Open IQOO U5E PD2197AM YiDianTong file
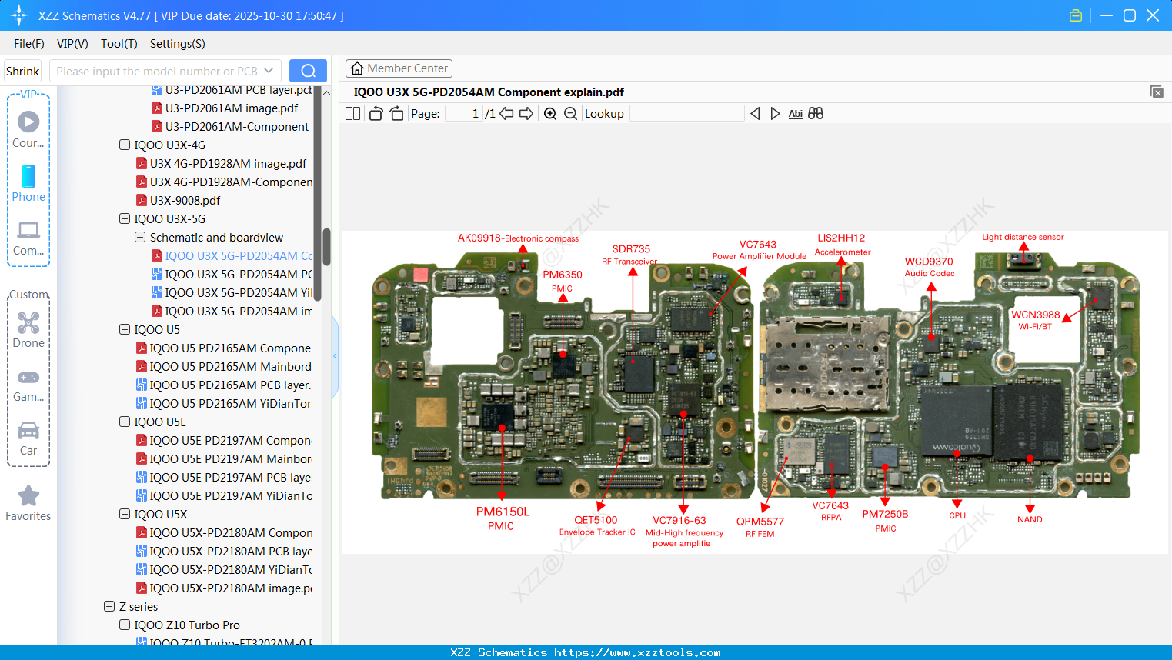The width and height of the screenshot is (1172, 660). tap(230, 495)
